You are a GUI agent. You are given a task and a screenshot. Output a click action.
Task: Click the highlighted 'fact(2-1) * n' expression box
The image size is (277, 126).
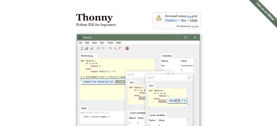click(x=177, y=101)
